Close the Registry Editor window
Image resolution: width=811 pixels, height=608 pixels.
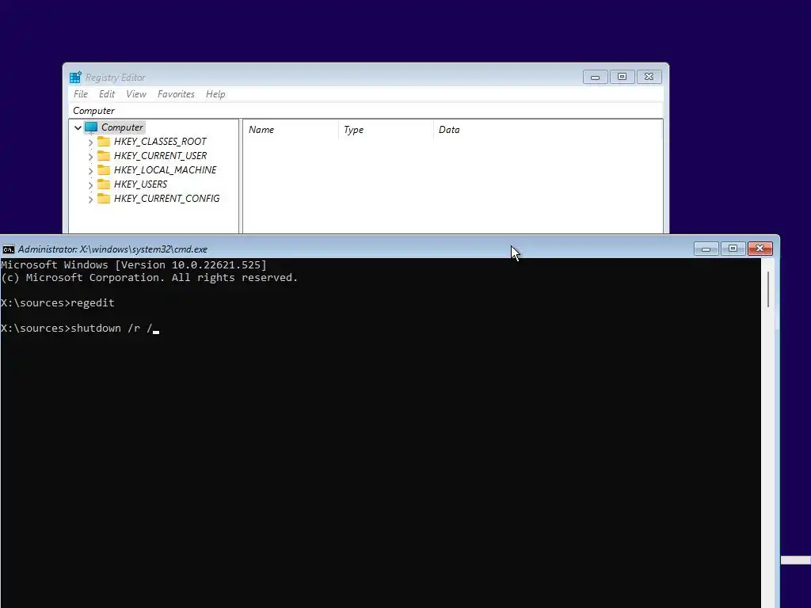click(649, 77)
